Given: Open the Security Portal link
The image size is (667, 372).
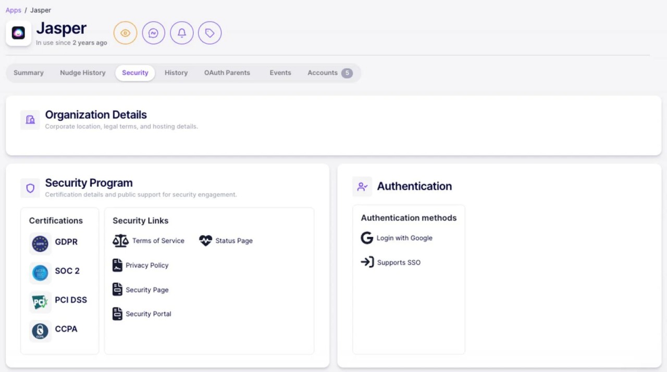Looking at the screenshot, I should (148, 314).
